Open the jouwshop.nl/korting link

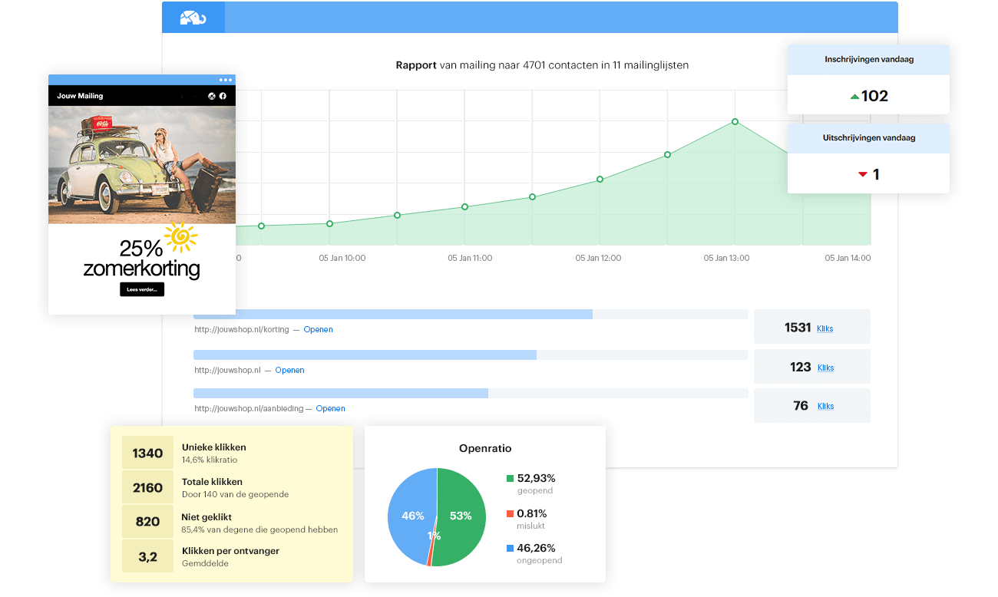pyautogui.click(x=242, y=330)
